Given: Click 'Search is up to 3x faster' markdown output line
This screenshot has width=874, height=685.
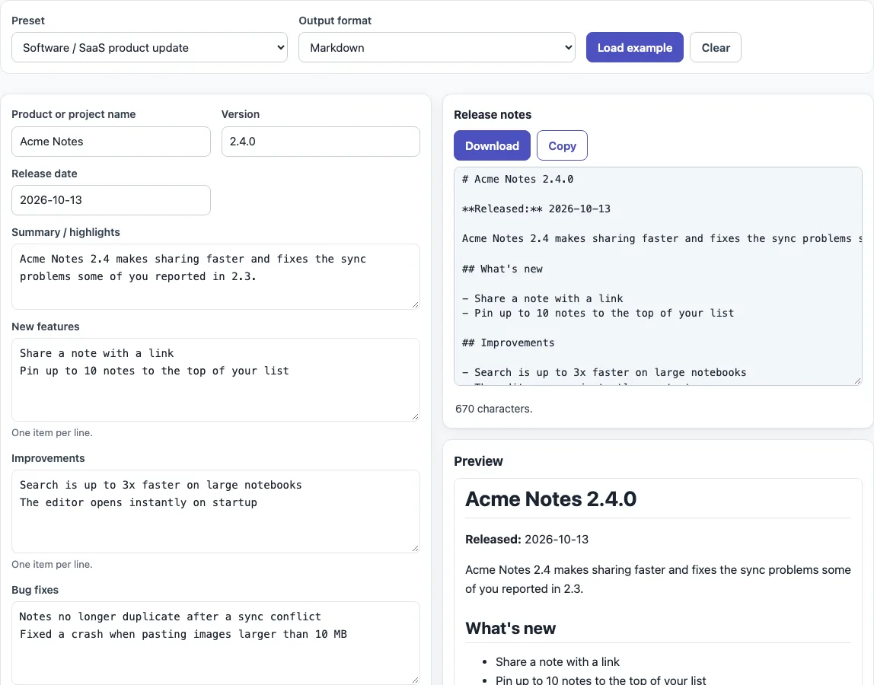Looking at the screenshot, I should [604, 372].
